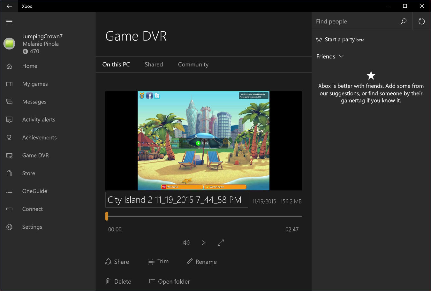
Task: Expand the Friends dropdown
Action: click(330, 57)
